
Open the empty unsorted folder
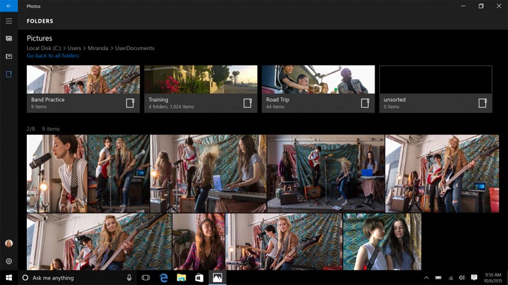pos(436,89)
